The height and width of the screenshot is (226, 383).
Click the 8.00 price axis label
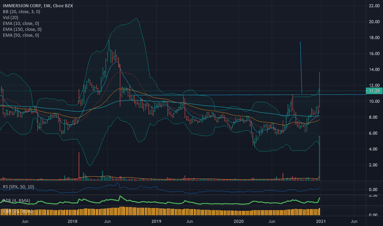pos(373,117)
